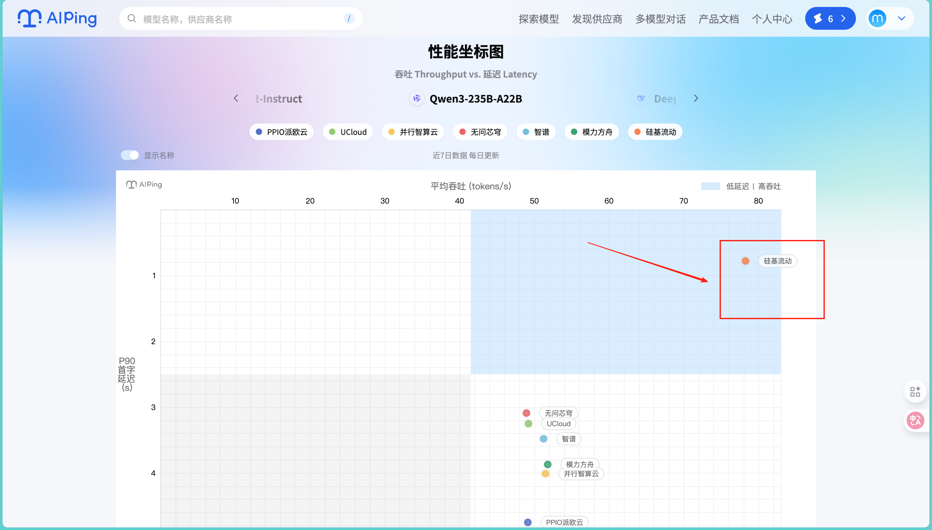
Task: Go to next model with right chevron
Action: pos(696,98)
